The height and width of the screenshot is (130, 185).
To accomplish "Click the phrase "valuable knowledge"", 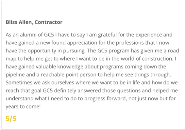I will [x=59, y=67].
